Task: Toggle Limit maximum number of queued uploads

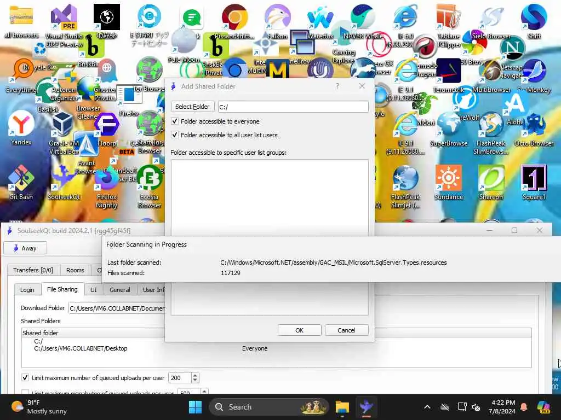Action: pyautogui.click(x=25, y=377)
